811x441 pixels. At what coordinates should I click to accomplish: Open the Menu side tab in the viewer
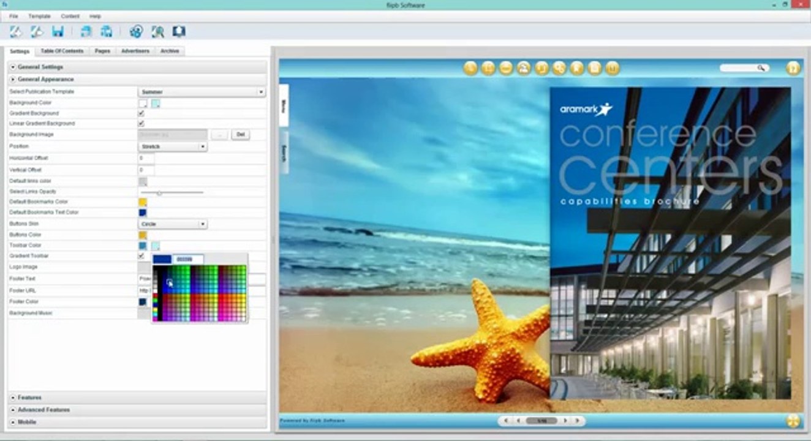click(284, 107)
